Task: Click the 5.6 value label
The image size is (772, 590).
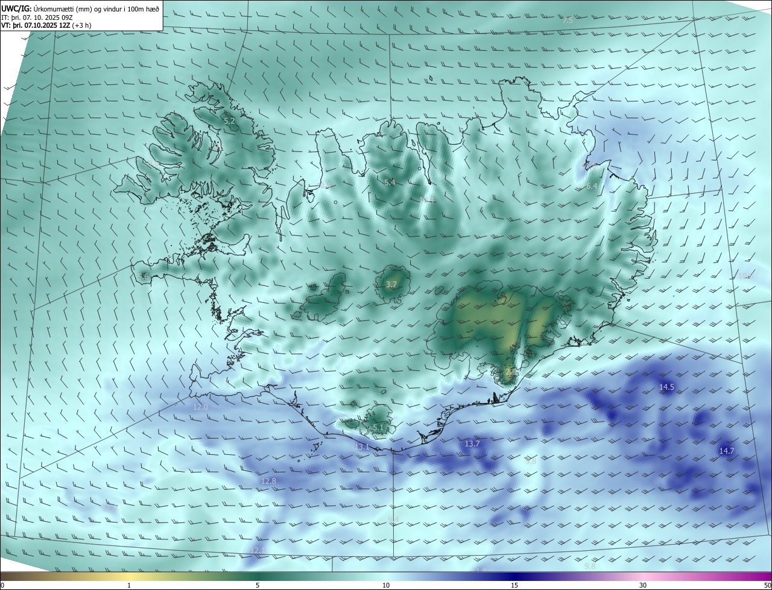Action: (x=143, y=276)
